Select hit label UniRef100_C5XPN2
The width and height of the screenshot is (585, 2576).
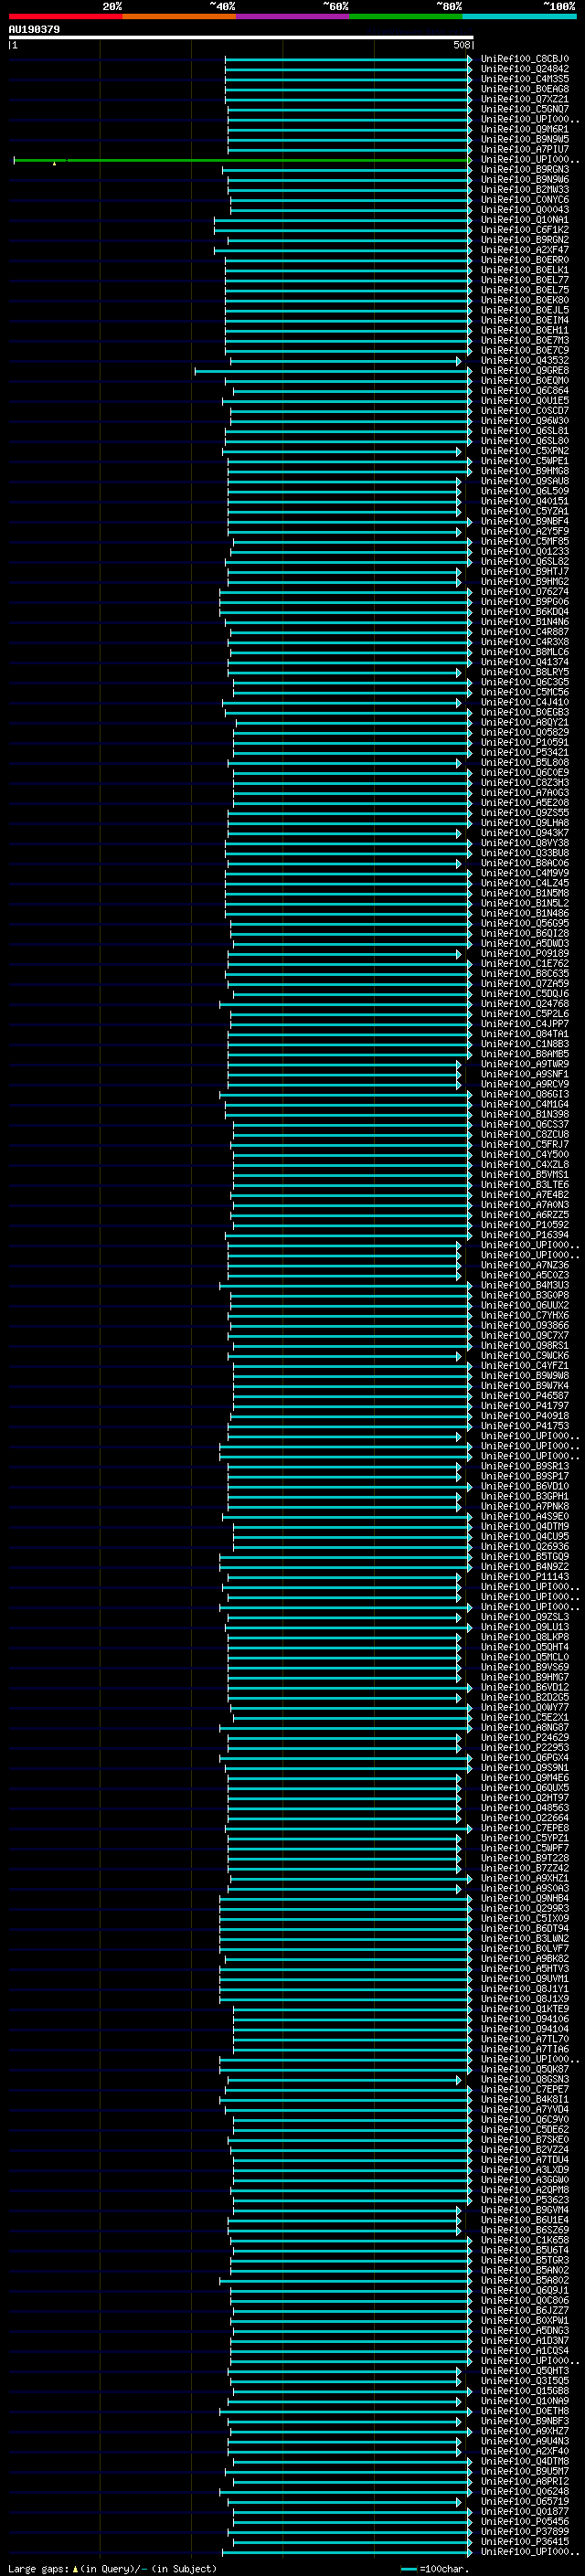525,451
